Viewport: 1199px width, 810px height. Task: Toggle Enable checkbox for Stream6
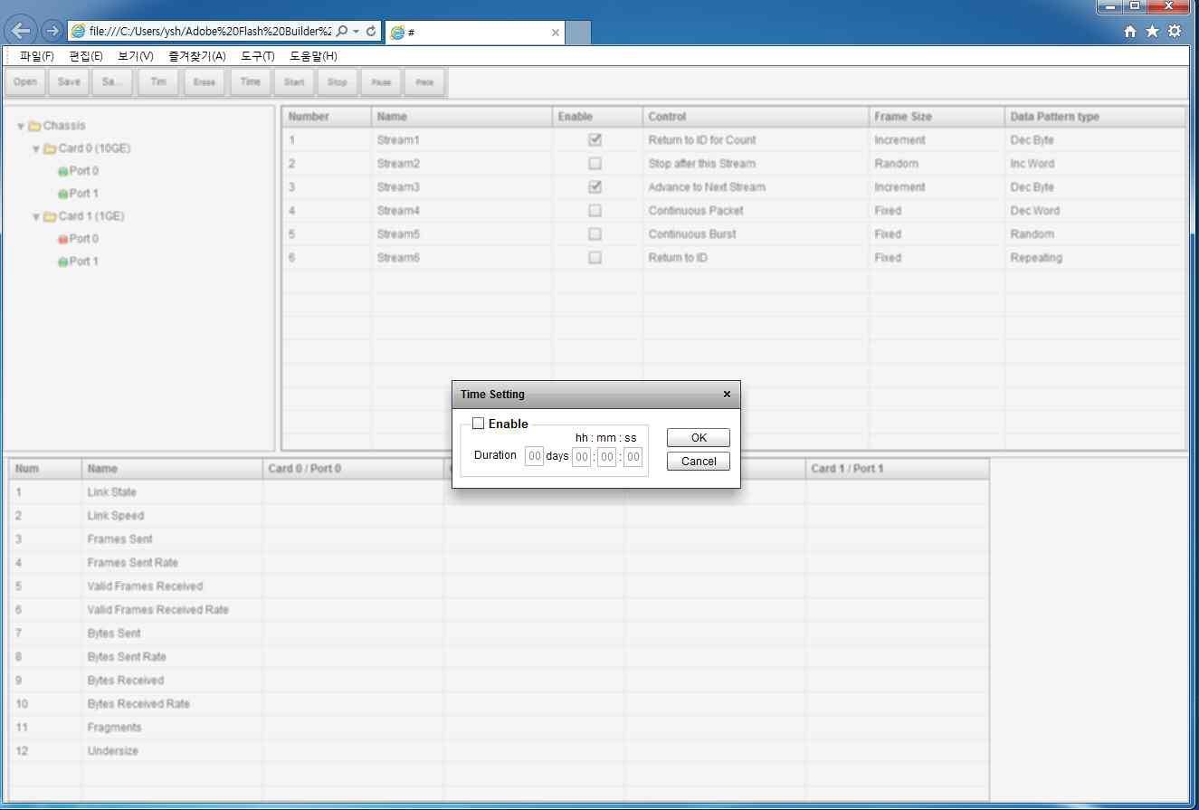[595, 258]
